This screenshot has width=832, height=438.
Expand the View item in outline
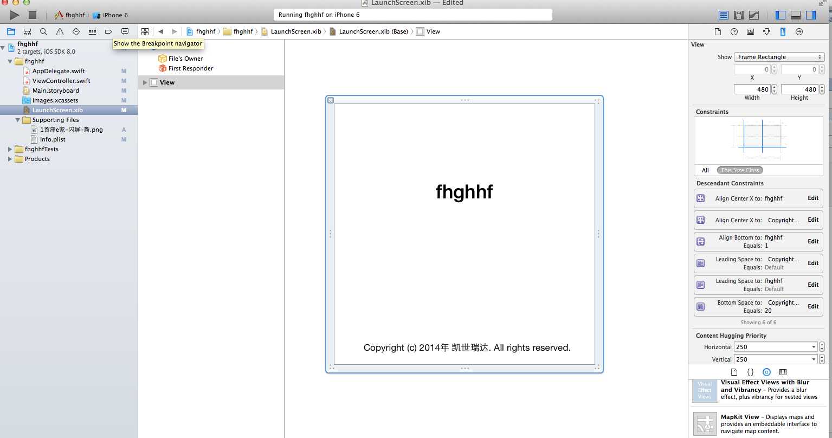145,82
